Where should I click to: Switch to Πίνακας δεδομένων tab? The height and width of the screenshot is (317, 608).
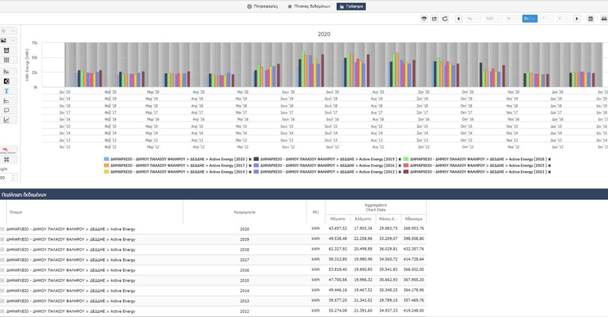coord(309,6)
